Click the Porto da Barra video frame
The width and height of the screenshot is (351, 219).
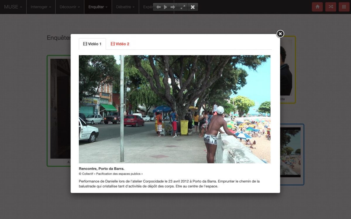175,109
